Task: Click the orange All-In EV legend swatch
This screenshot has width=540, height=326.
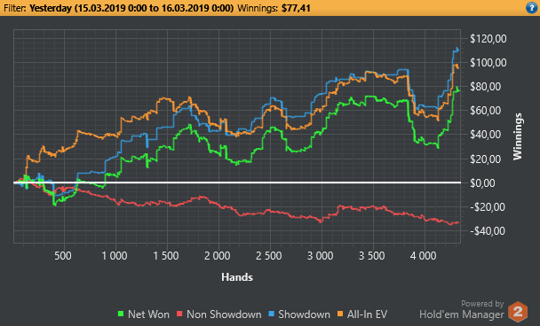Action: pyautogui.click(x=340, y=314)
